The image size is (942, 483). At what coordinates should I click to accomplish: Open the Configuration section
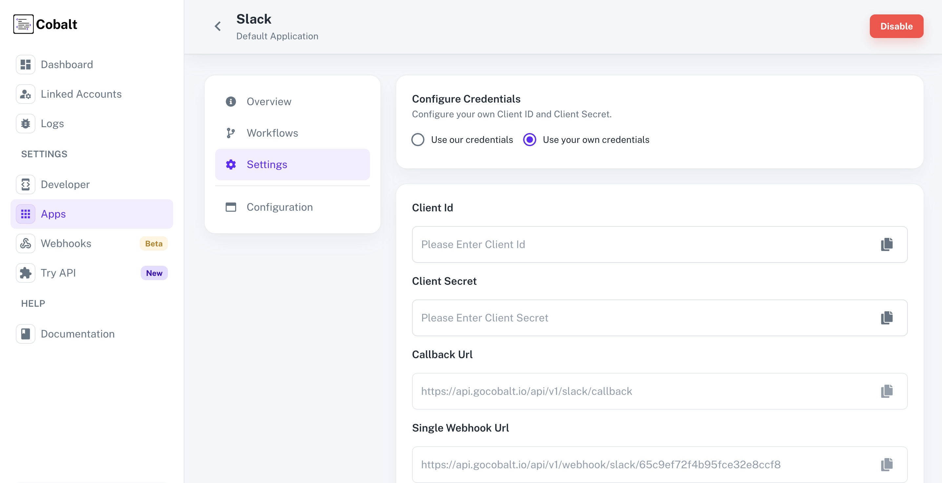[279, 207]
